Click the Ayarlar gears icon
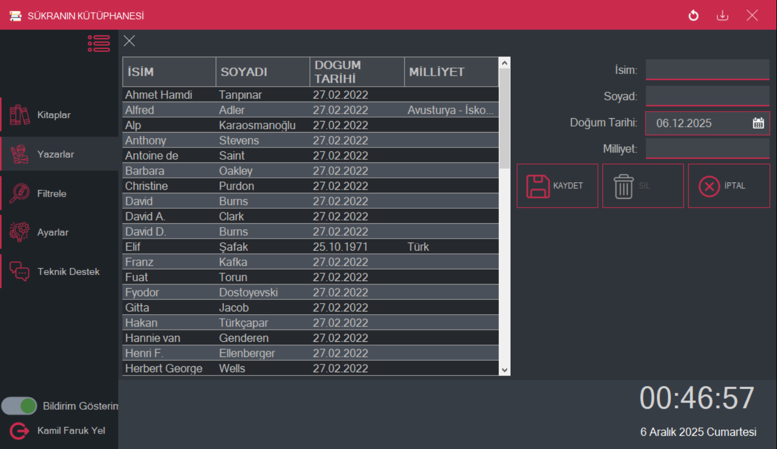The width and height of the screenshot is (777, 449). click(x=20, y=232)
